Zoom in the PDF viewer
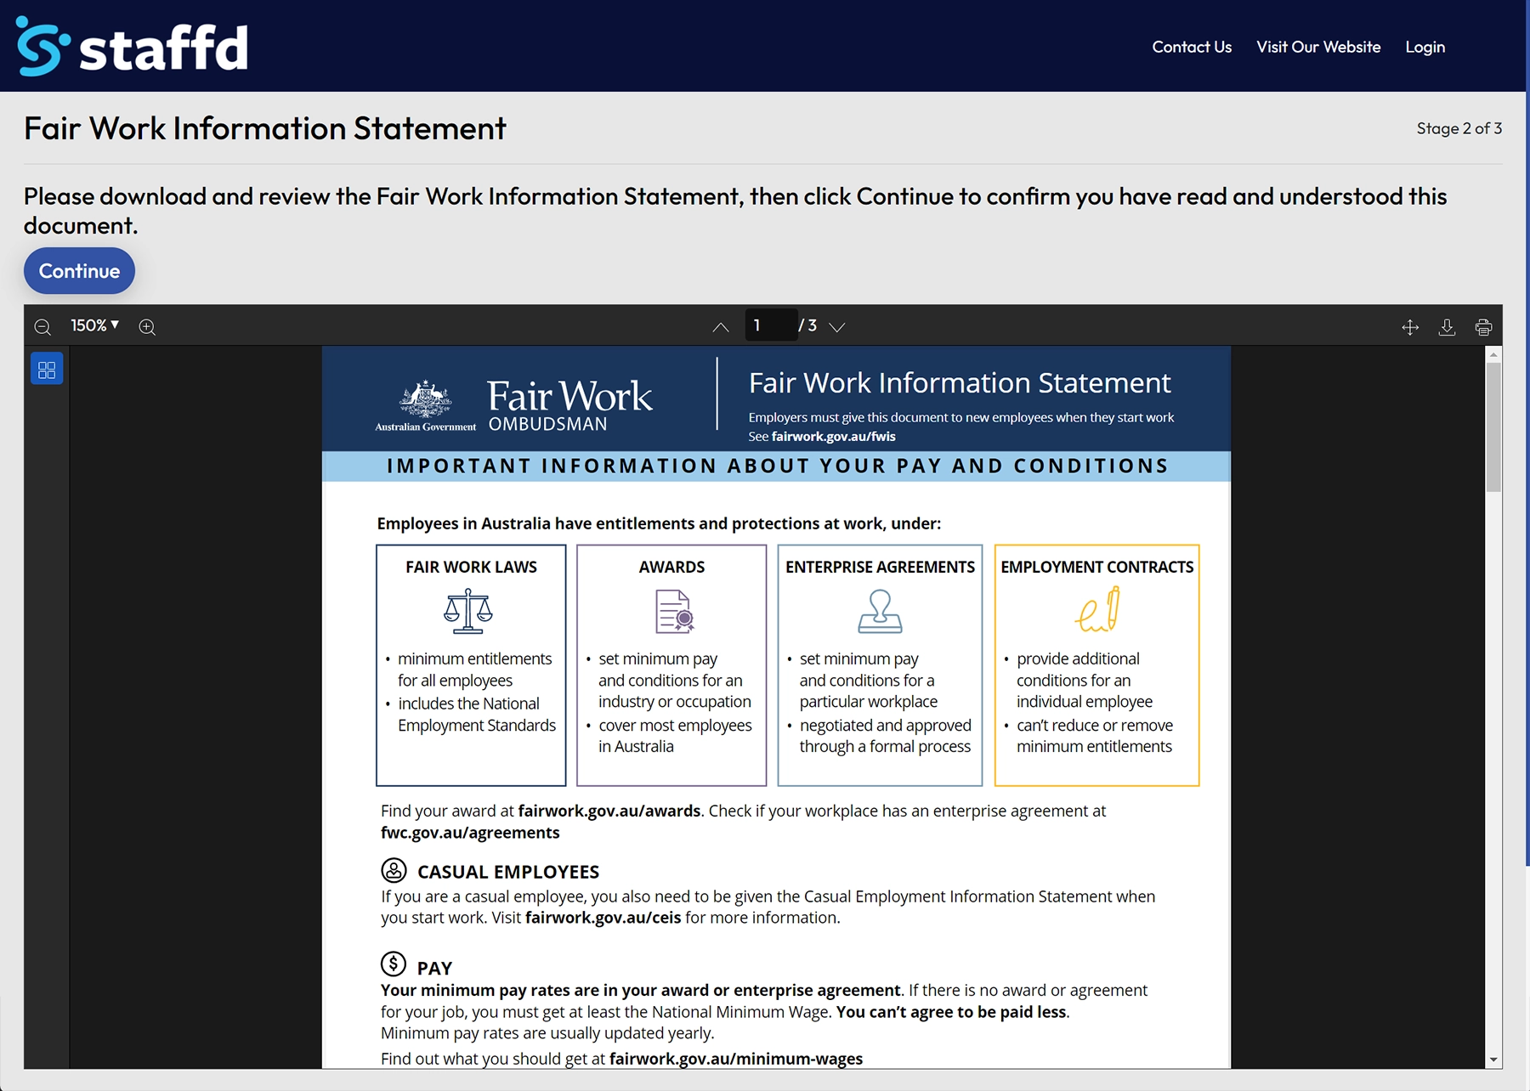The height and width of the screenshot is (1091, 1530). [x=147, y=326]
